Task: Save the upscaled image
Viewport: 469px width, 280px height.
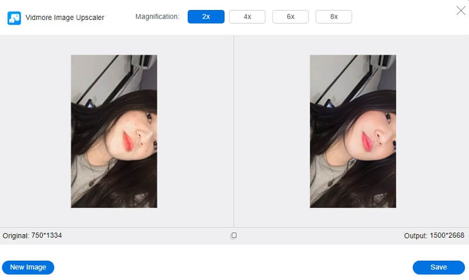Action: (439, 267)
